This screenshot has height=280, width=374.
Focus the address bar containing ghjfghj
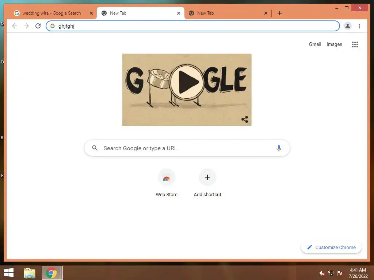click(193, 26)
